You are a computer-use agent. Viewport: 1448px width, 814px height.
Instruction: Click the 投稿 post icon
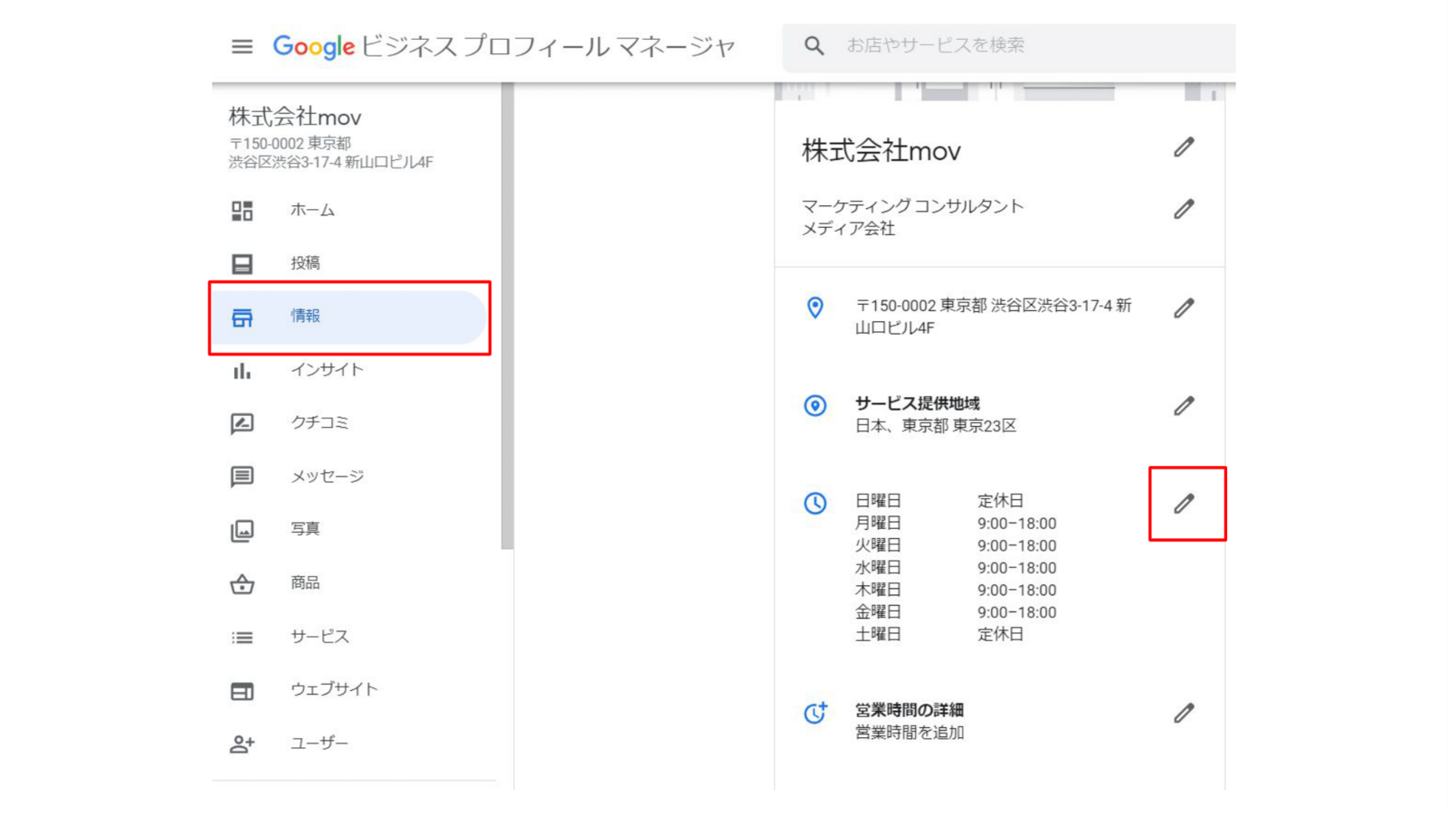(x=242, y=264)
